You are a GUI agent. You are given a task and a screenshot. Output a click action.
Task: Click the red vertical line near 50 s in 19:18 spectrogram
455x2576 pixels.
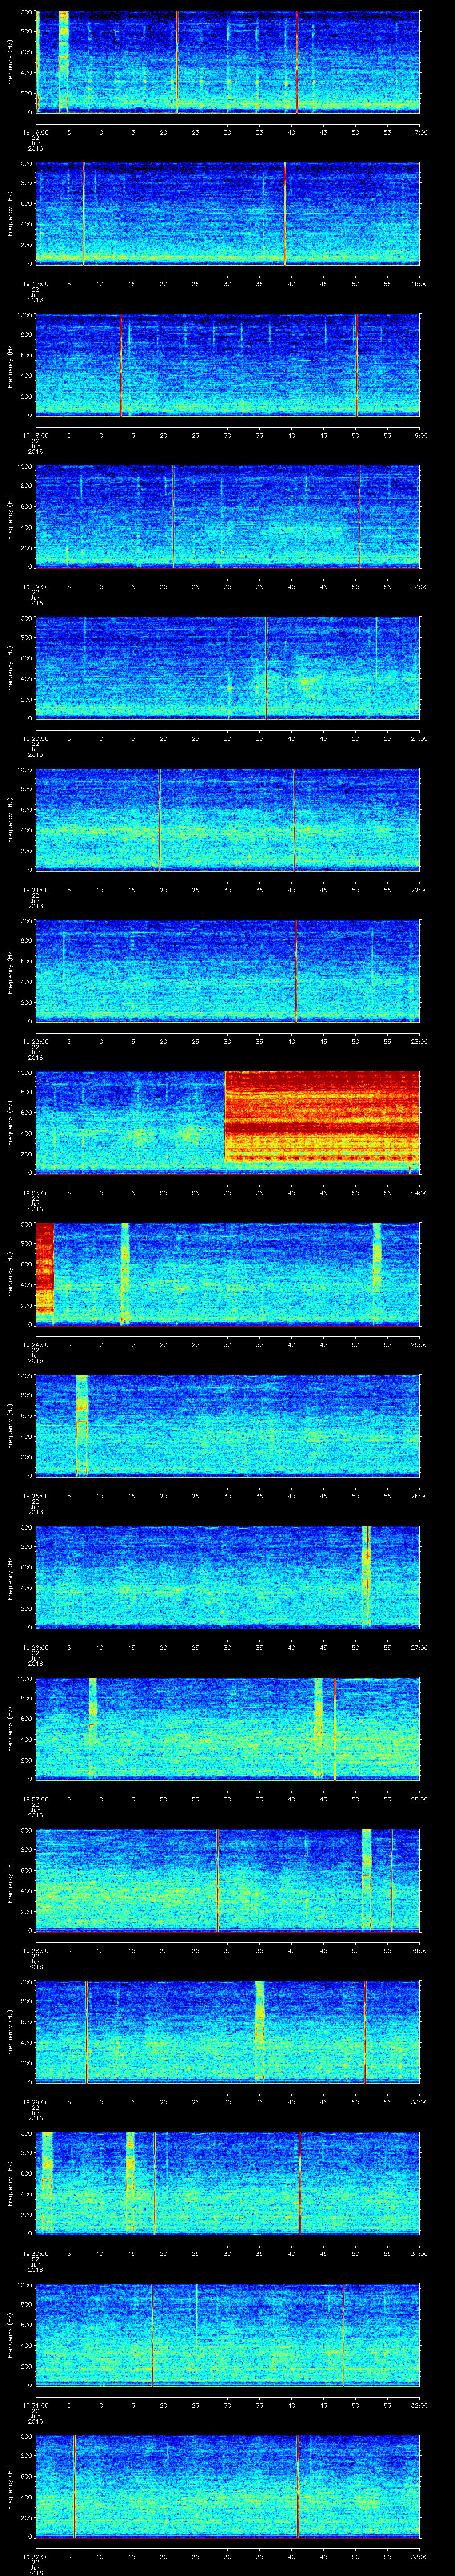(x=357, y=364)
